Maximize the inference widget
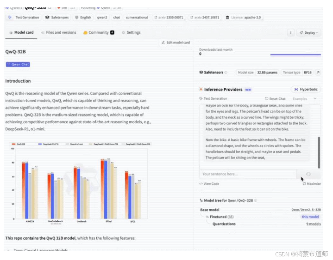This screenshot has height=260, width=333. tap(312, 184)
